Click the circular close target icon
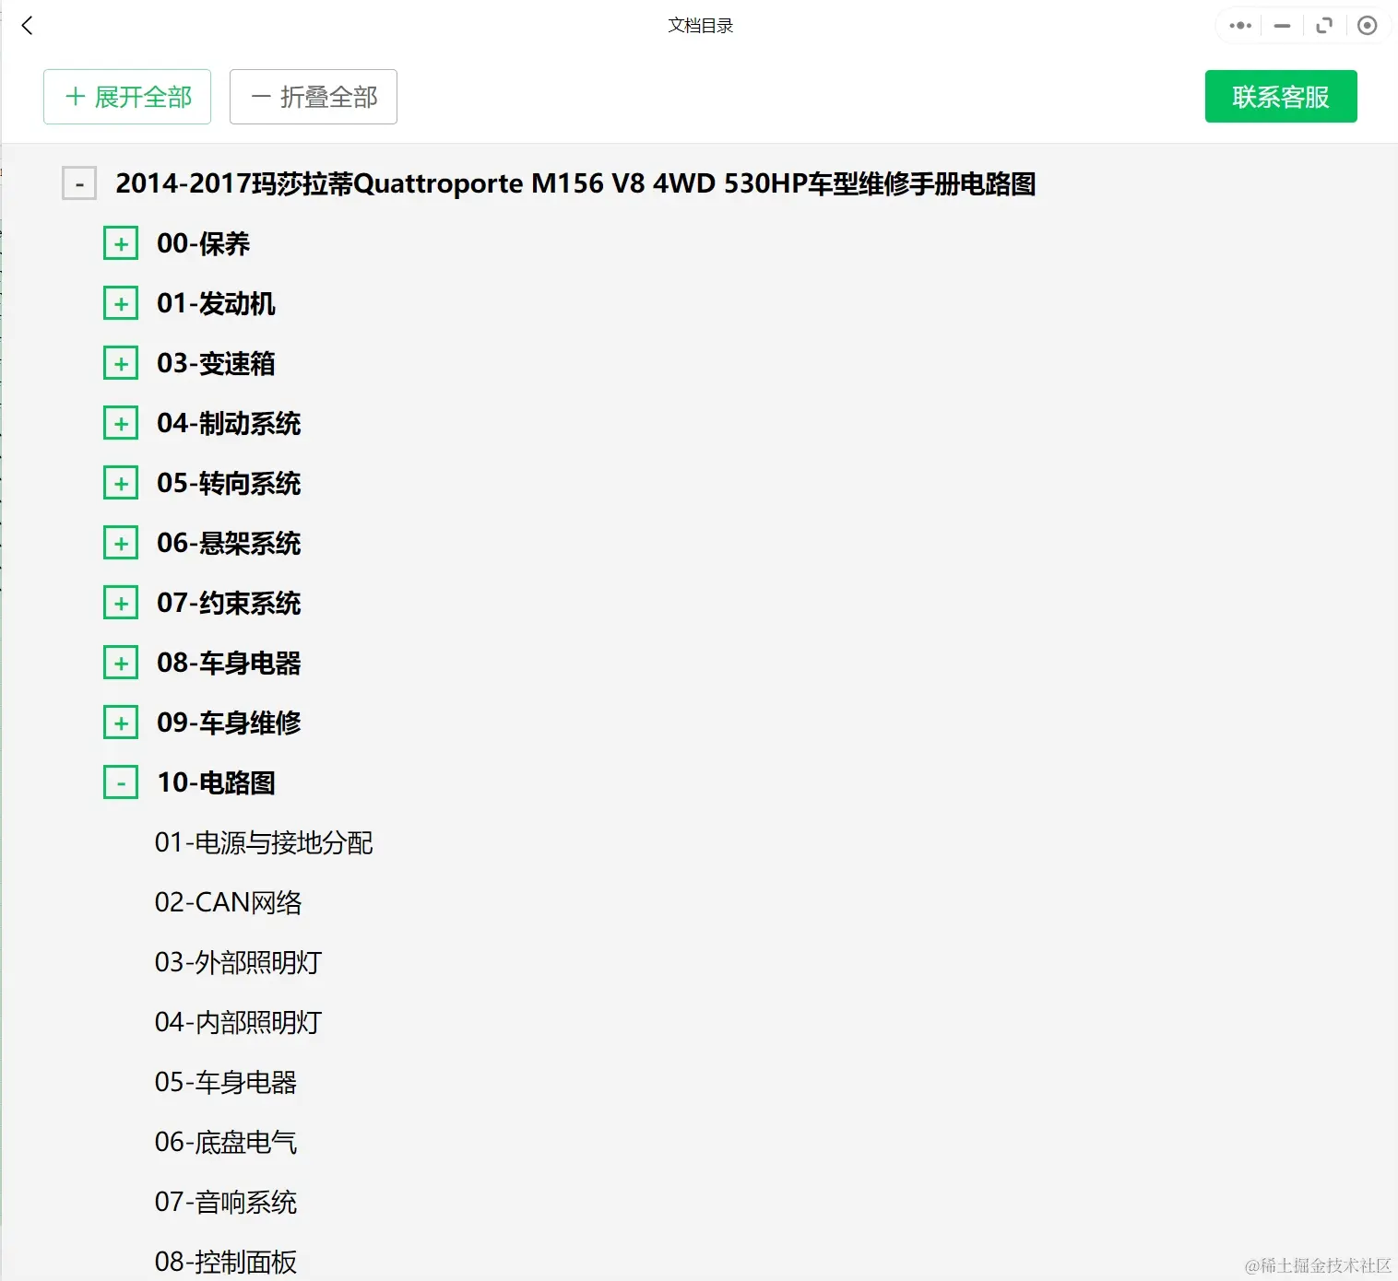 [1368, 26]
